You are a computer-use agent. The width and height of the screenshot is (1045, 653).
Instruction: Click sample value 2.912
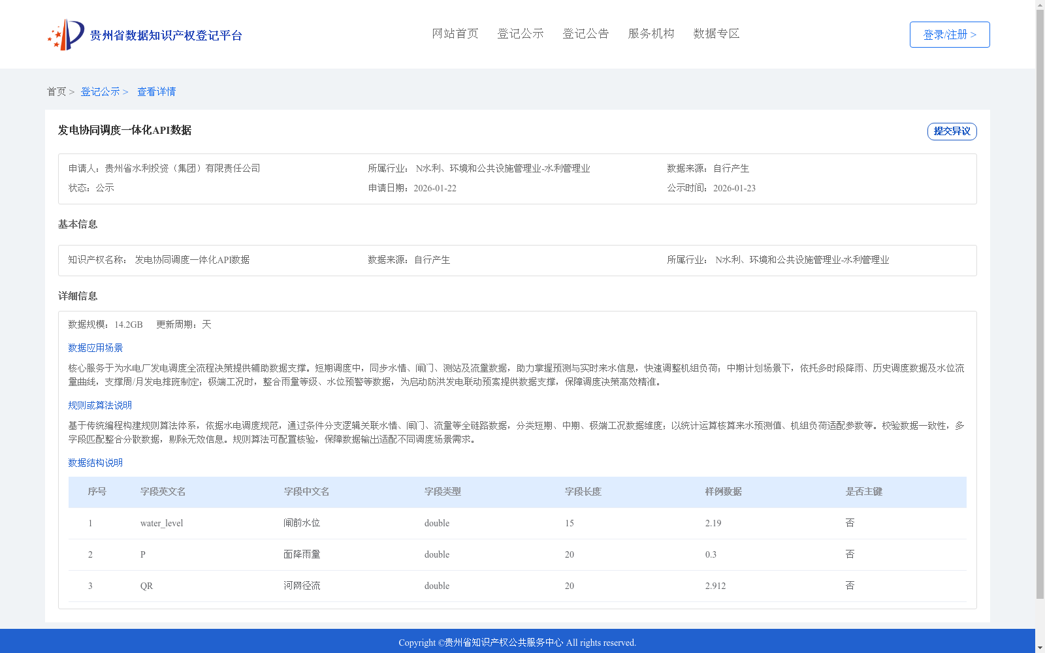[716, 586]
